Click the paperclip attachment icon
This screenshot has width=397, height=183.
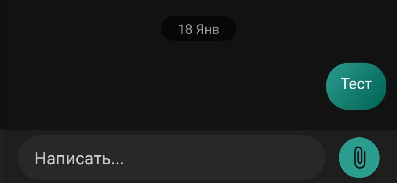coord(359,158)
